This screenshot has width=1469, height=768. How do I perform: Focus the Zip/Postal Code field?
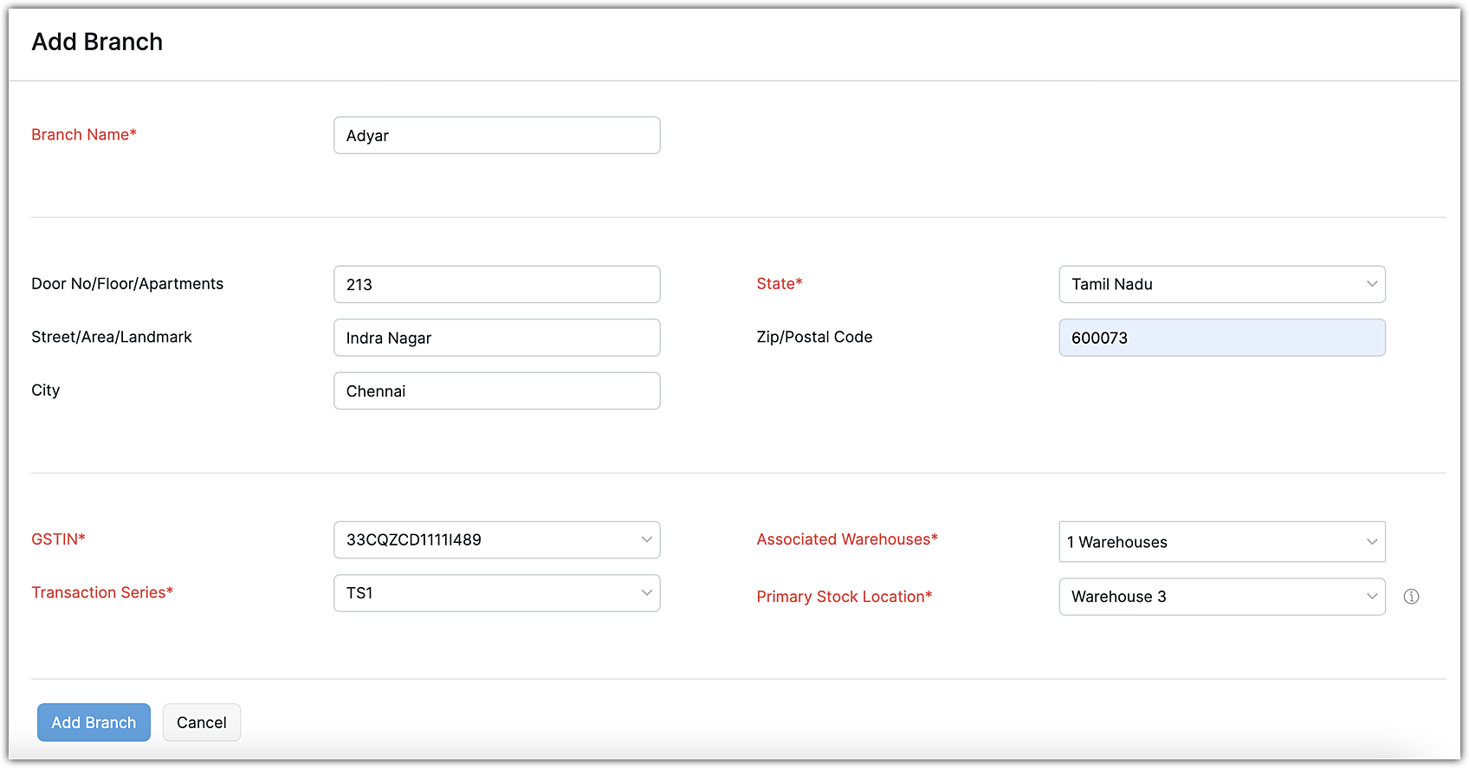click(x=1221, y=338)
